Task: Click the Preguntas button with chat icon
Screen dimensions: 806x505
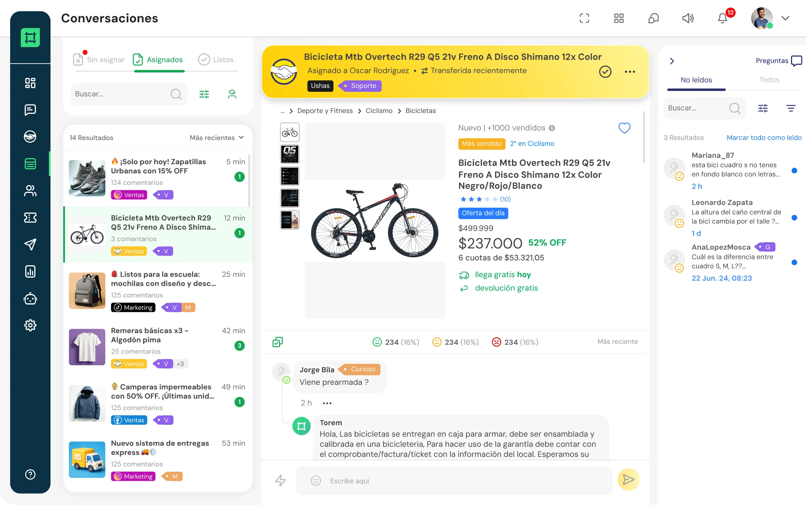Action: point(779,61)
